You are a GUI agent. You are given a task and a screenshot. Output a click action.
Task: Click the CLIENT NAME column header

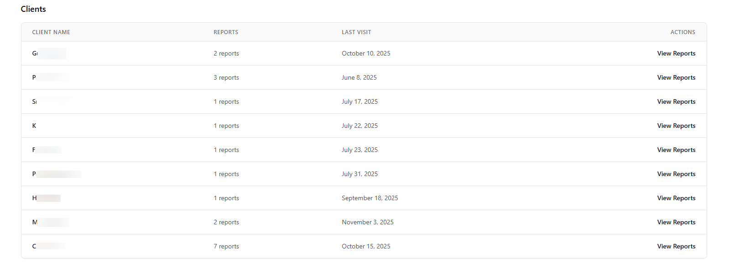pyautogui.click(x=51, y=32)
